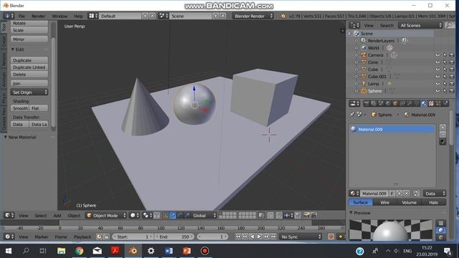
Task: Toggle renderability camera for Cube.001
Action: (x=451, y=77)
